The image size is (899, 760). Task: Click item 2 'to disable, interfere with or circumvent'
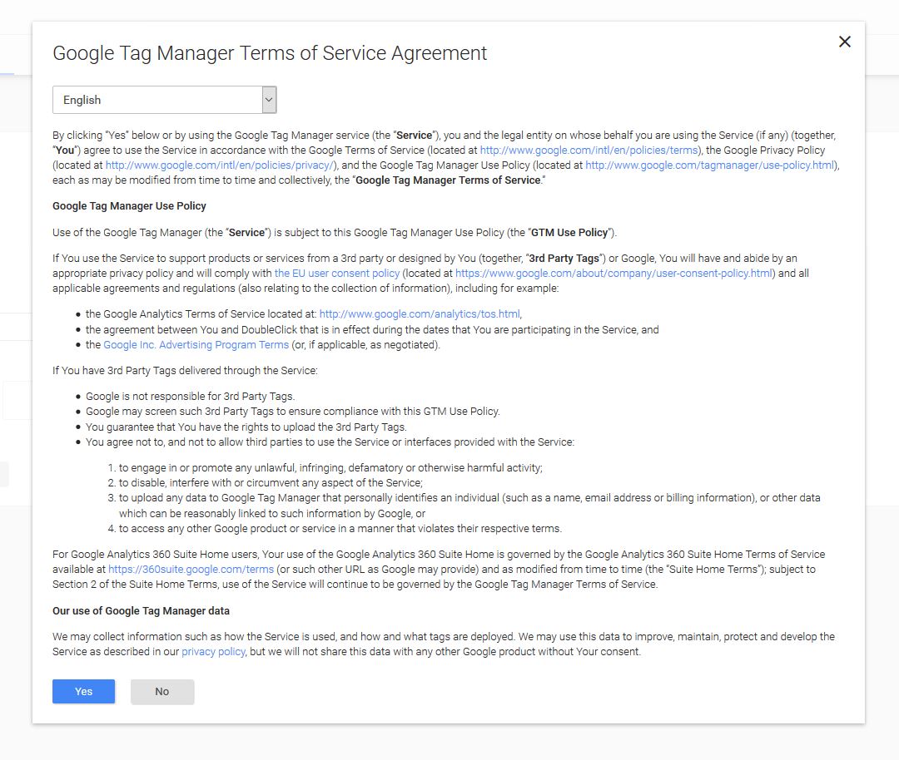coord(271,483)
